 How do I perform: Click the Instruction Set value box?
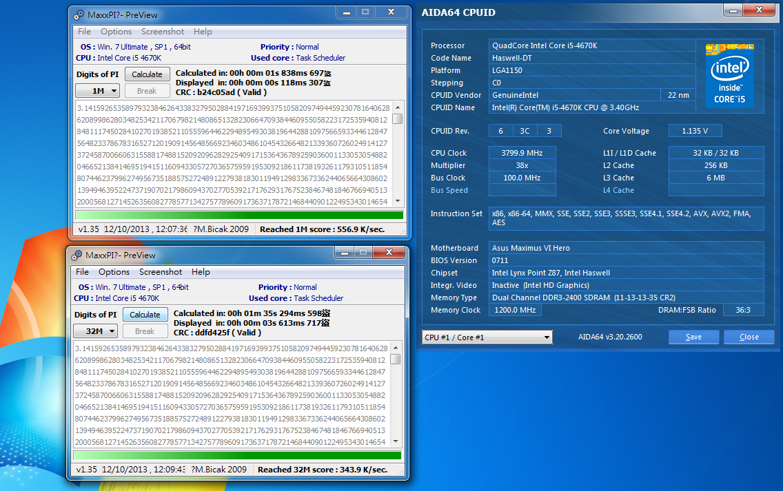627,218
